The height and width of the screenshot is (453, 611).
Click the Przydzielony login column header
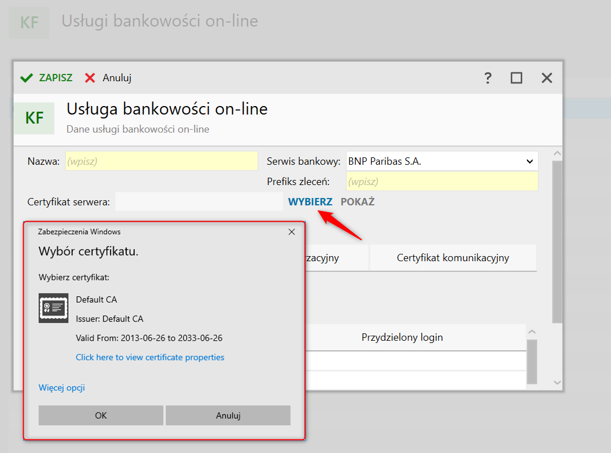(402, 337)
